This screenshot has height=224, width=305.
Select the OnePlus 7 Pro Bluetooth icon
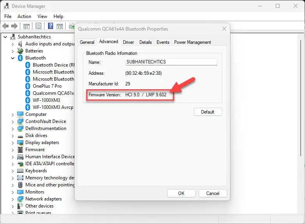28,86
